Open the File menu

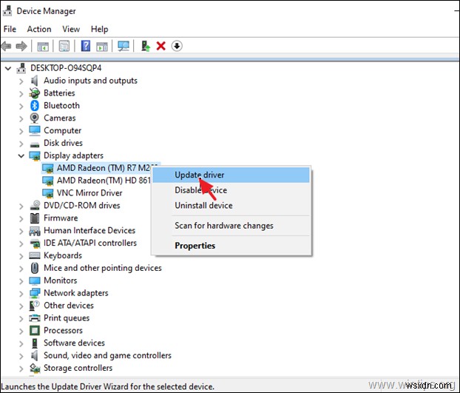click(10, 29)
